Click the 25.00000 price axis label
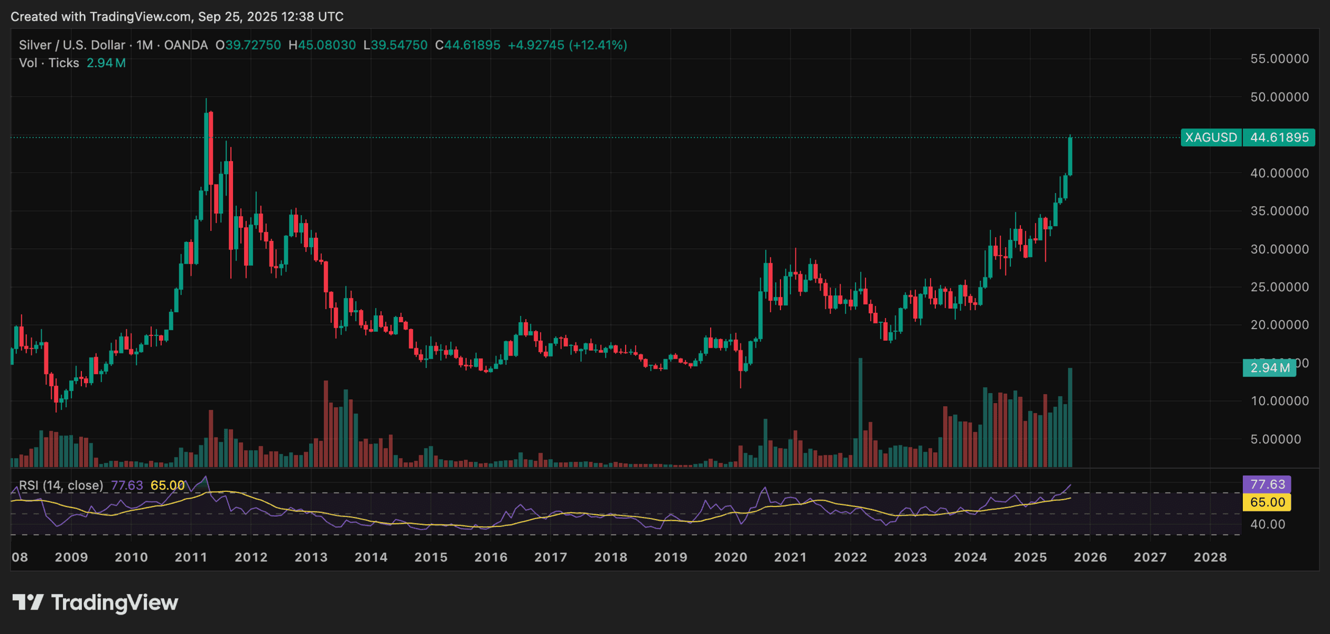The width and height of the screenshot is (1330, 634). pyautogui.click(x=1279, y=287)
